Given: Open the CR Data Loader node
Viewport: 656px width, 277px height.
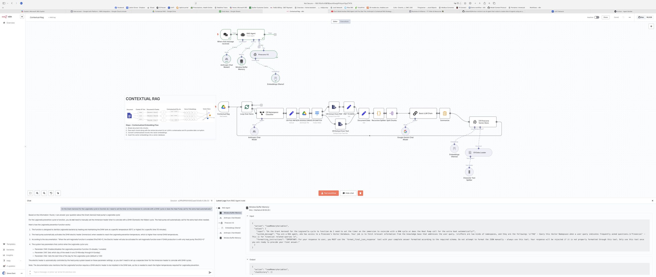Looking at the screenshot, I should pos(478,153).
